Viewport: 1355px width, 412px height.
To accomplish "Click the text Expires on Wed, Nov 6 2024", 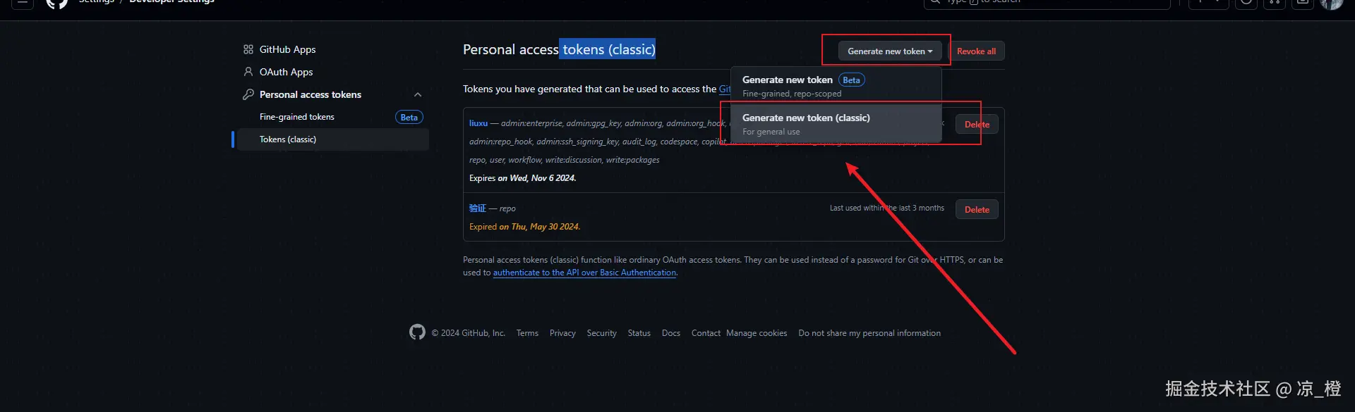I will [523, 178].
